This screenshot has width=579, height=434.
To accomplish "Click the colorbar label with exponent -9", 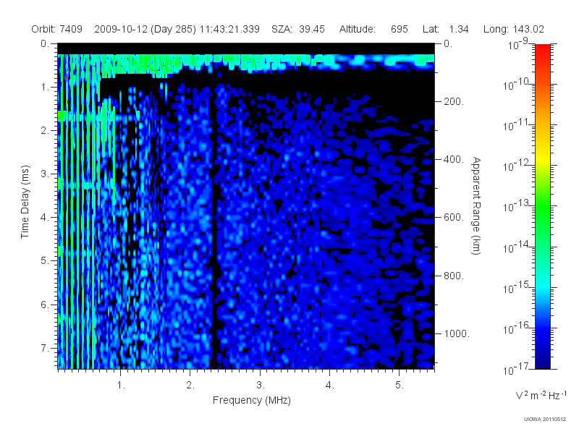I will coord(518,44).
